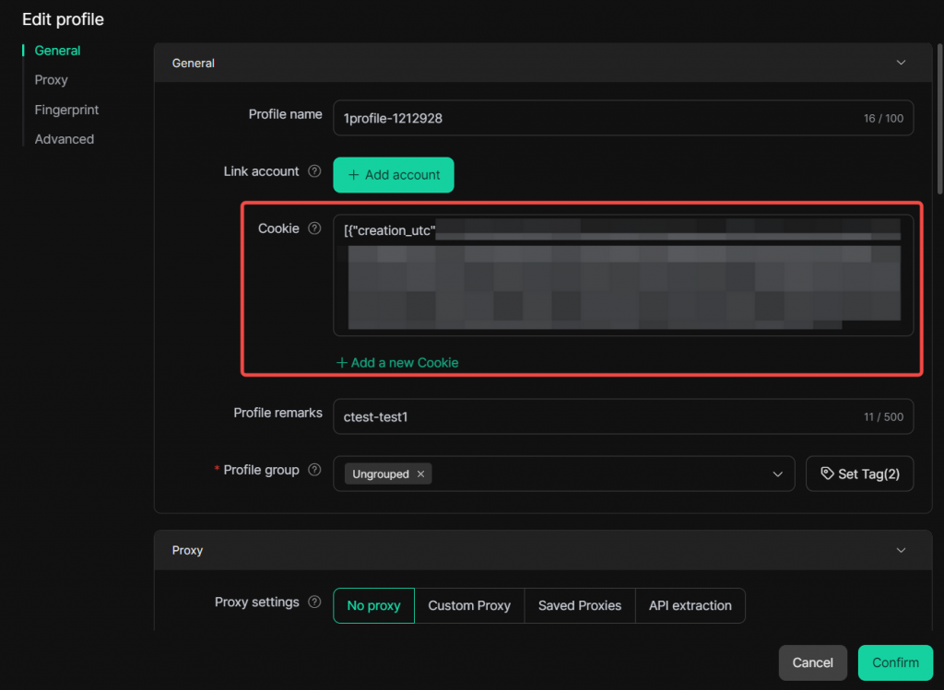Click the Add a new Cookie link
The image size is (944, 690).
[397, 362]
